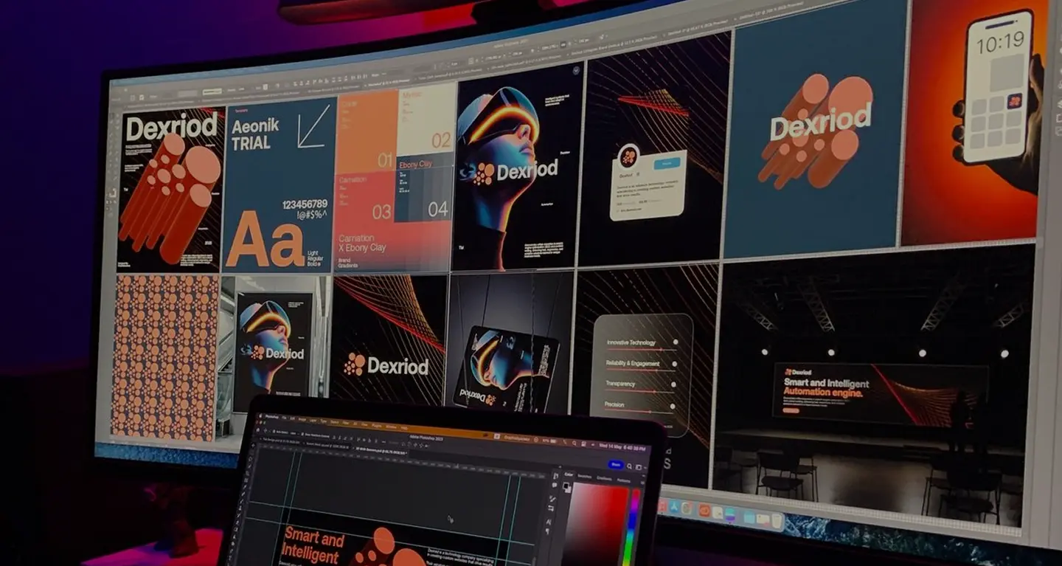This screenshot has height=566, width=1062.
Task: Select the Color panel tab
Action: (x=568, y=475)
